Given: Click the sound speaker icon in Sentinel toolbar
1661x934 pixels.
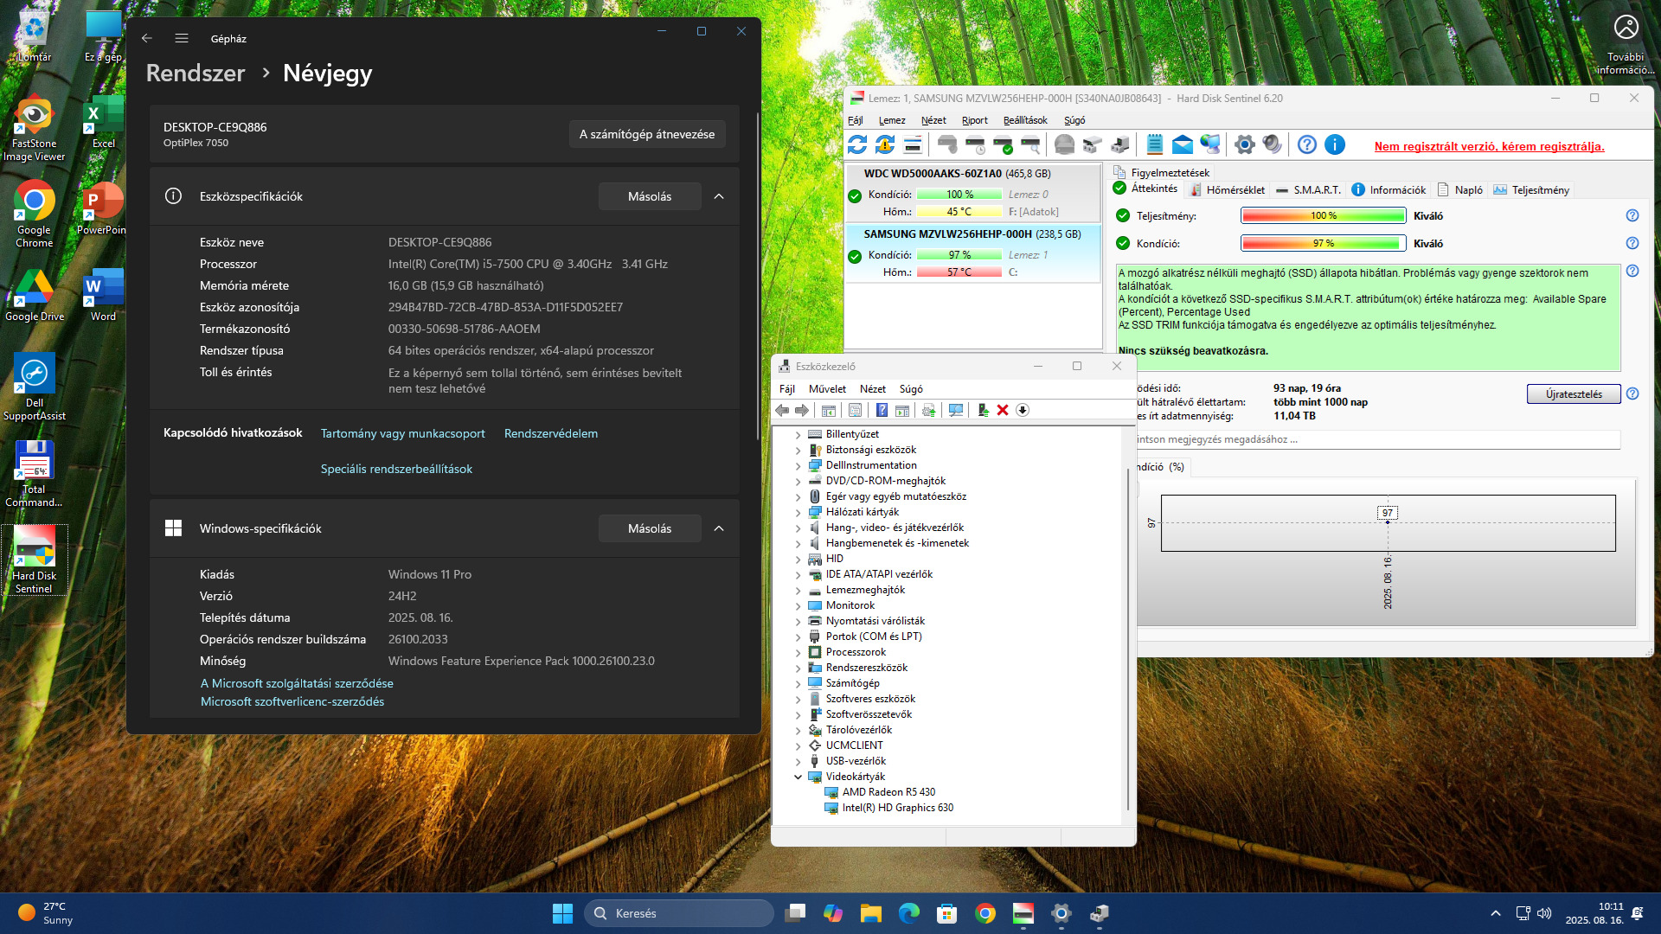Looking at the screenshot, I should tap(1272, 144).
